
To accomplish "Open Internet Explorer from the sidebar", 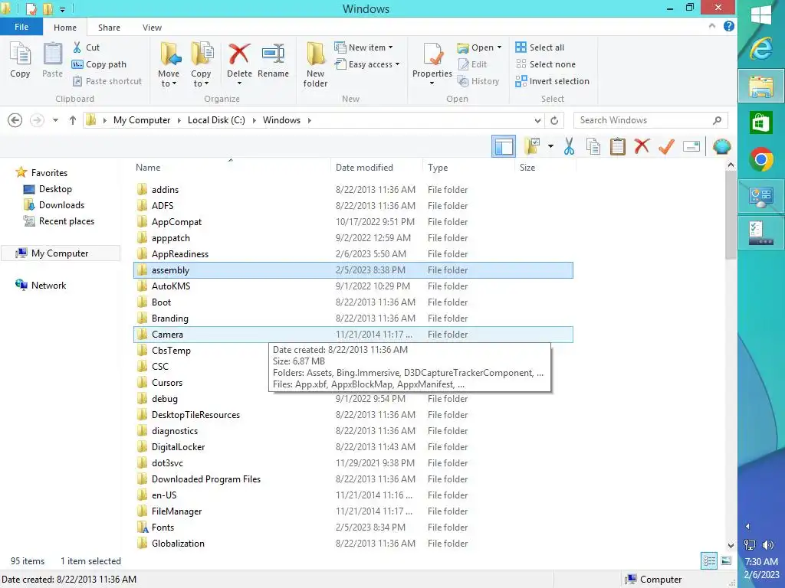I will click(761, 49).
